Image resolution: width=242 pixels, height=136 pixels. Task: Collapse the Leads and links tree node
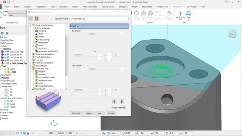click(31, 69)
